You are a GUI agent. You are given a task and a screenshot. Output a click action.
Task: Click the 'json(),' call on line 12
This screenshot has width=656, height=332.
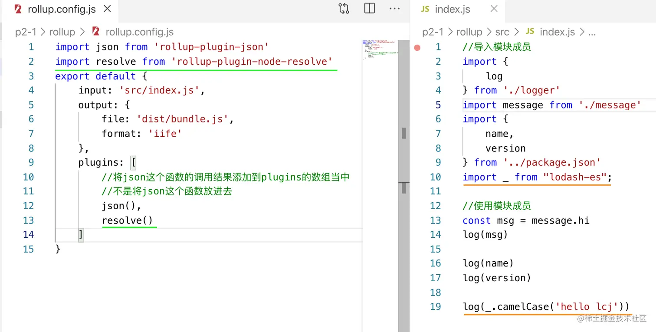pos(122,206)
